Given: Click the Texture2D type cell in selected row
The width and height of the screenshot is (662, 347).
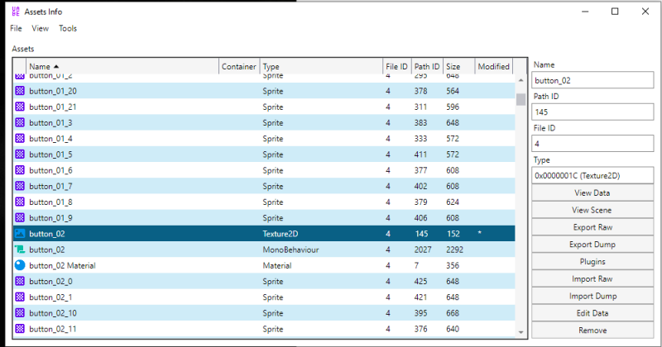Looking at the screenshot, I should pyautogui.click(x=281, y=234).
